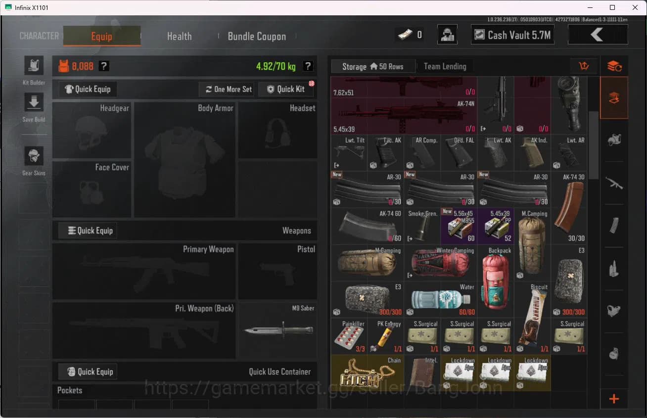The width and height of the screenshot is (647, 418).
Task: Click the Headgear equipment slot
Action: 92,130
